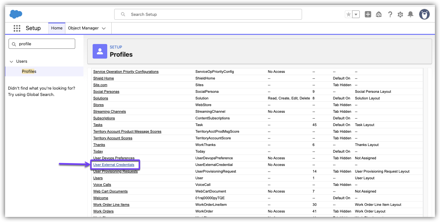View notifications bell
The image size is (440, 222).
point(410,14)
